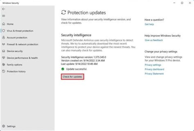Click the Virus & threat protection shield icon

[4, 31]
